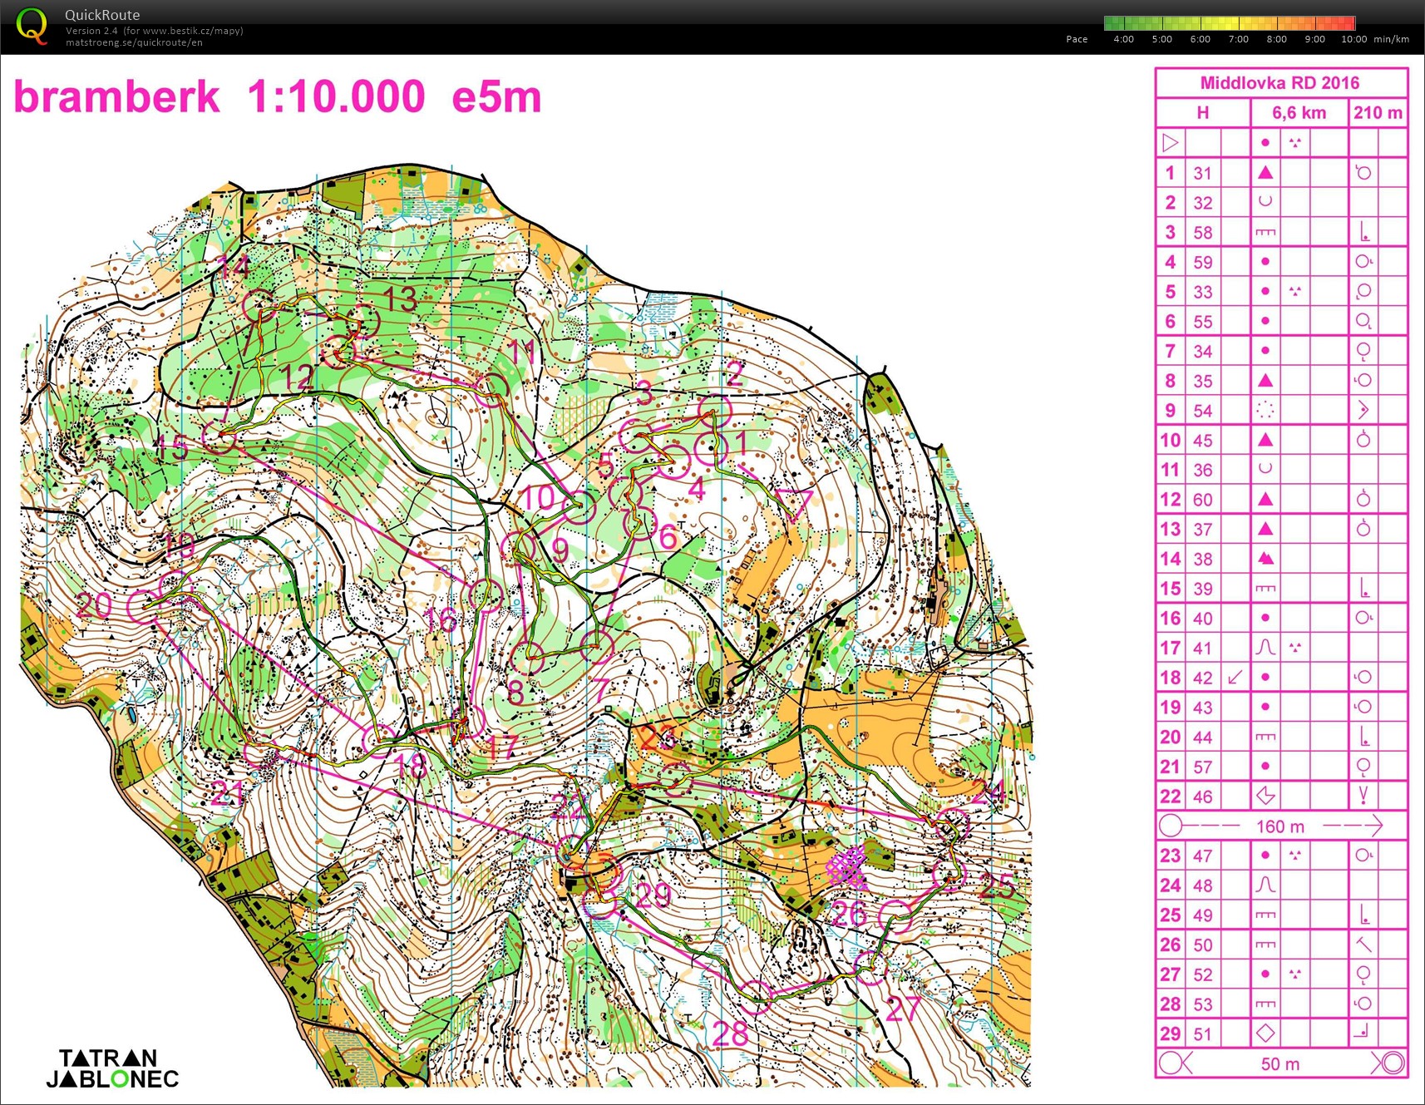Viewport: 1425px width, 1105px height.
Task: Click the QuickRoute Q logo icon
Action: tap(32, 25)
